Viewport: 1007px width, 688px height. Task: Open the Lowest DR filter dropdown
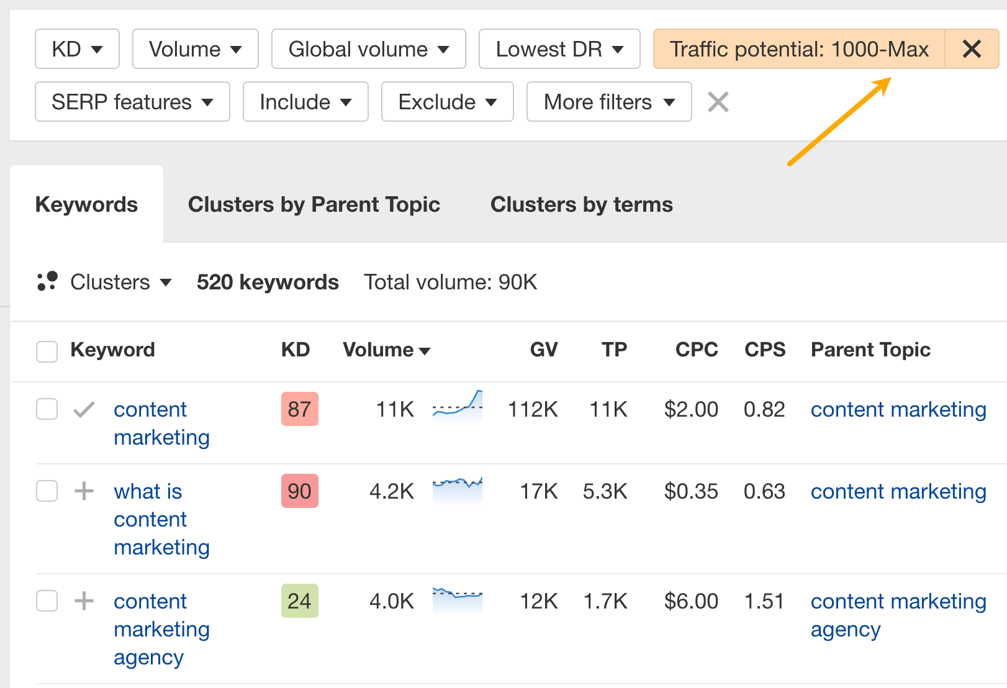tap(559, 48)
